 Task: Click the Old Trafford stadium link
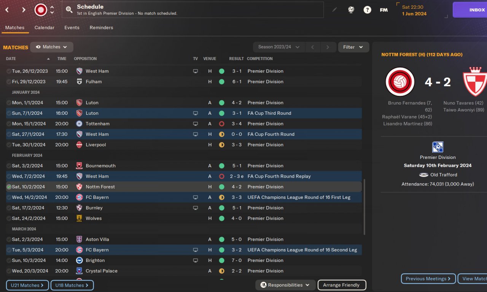point(444,175)
